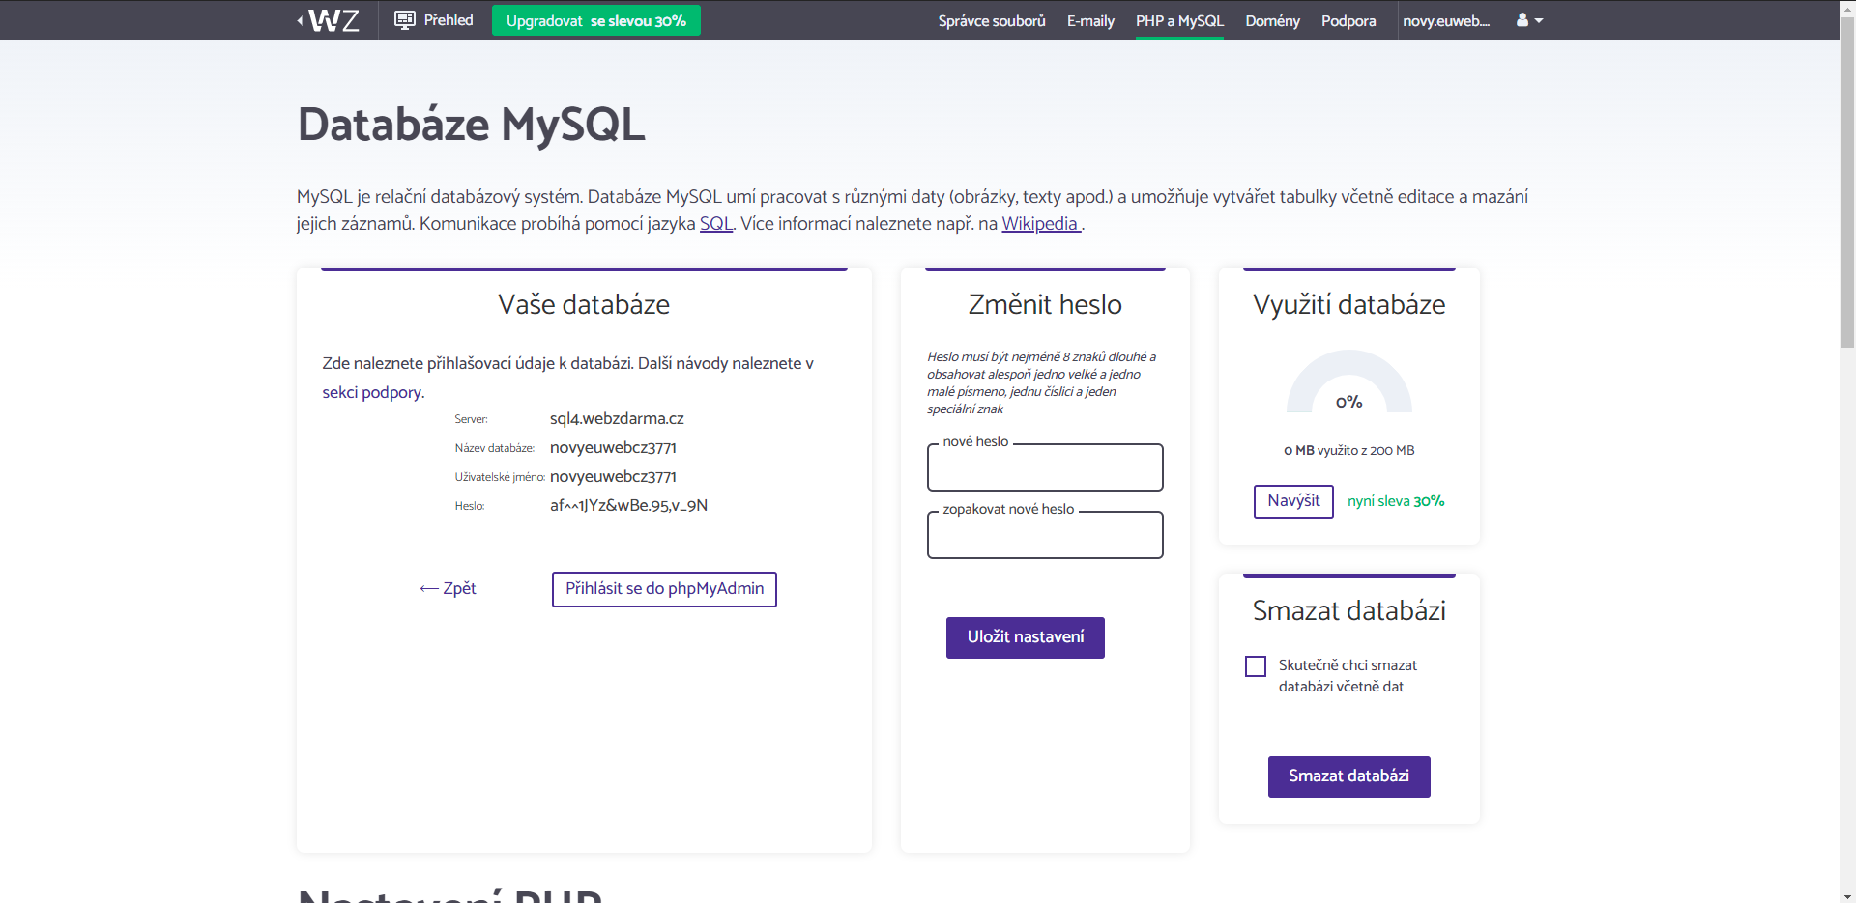Click the 'Využití databáze' card heading
The image size is (1856, 903).
click(1349, 305)
